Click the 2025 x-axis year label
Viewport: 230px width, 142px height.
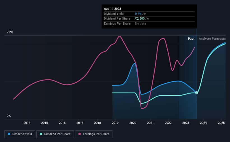pos(221,123)
